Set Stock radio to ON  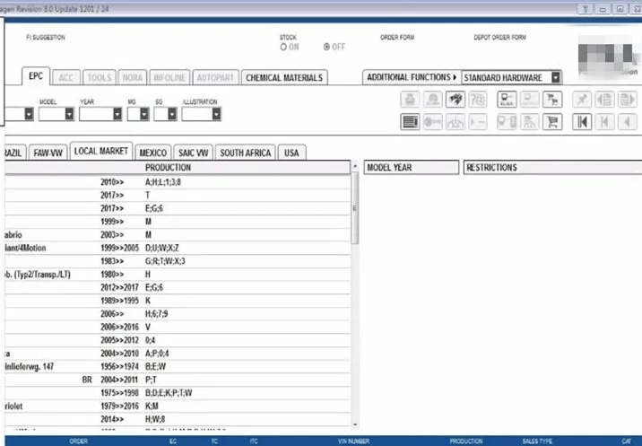(x=283, y=48)
